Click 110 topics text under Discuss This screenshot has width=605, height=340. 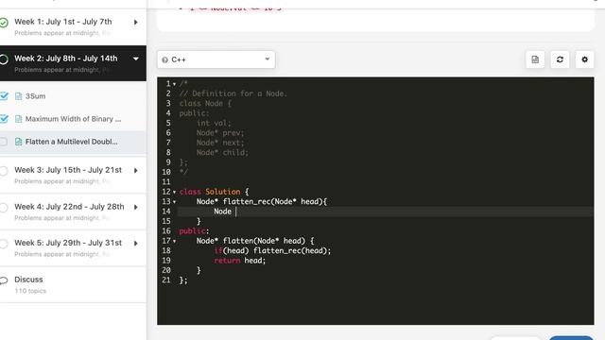[x=30, y=291]
